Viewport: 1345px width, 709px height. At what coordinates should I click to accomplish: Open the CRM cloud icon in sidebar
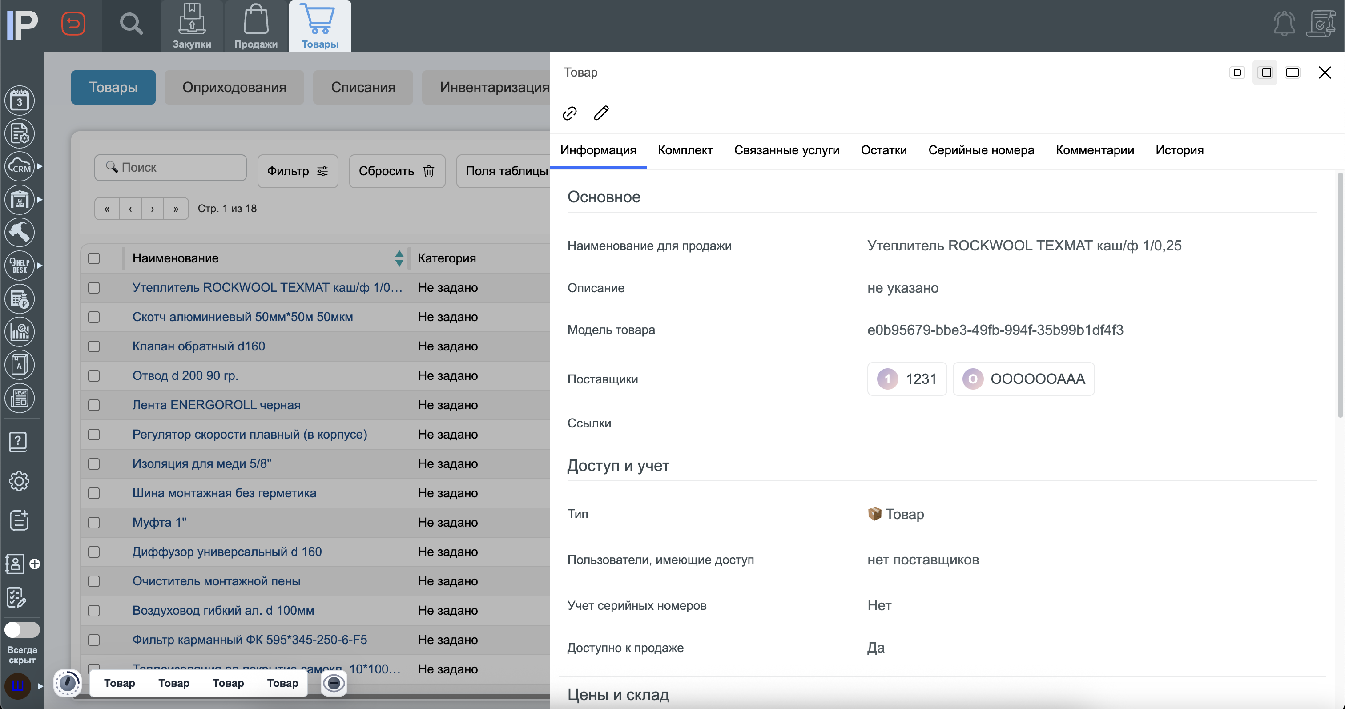click(19, 166)
